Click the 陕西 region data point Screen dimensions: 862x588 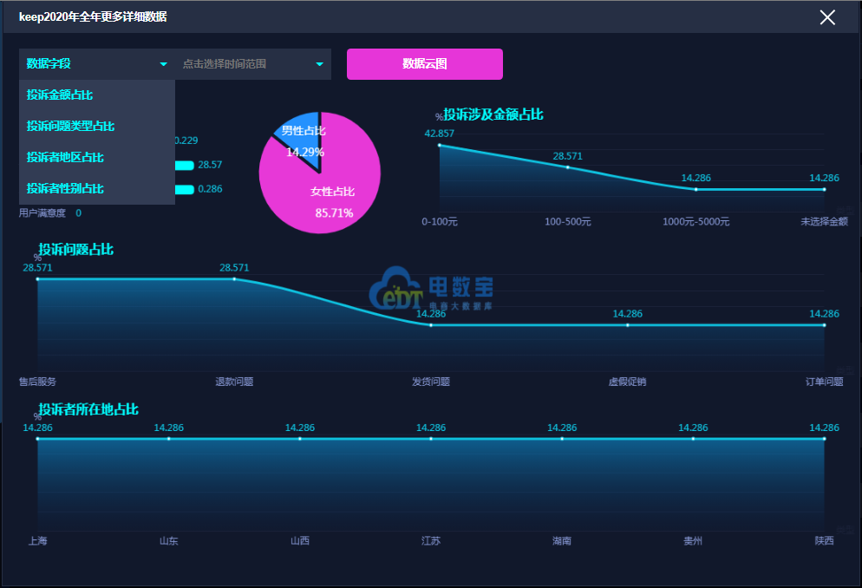824,439
